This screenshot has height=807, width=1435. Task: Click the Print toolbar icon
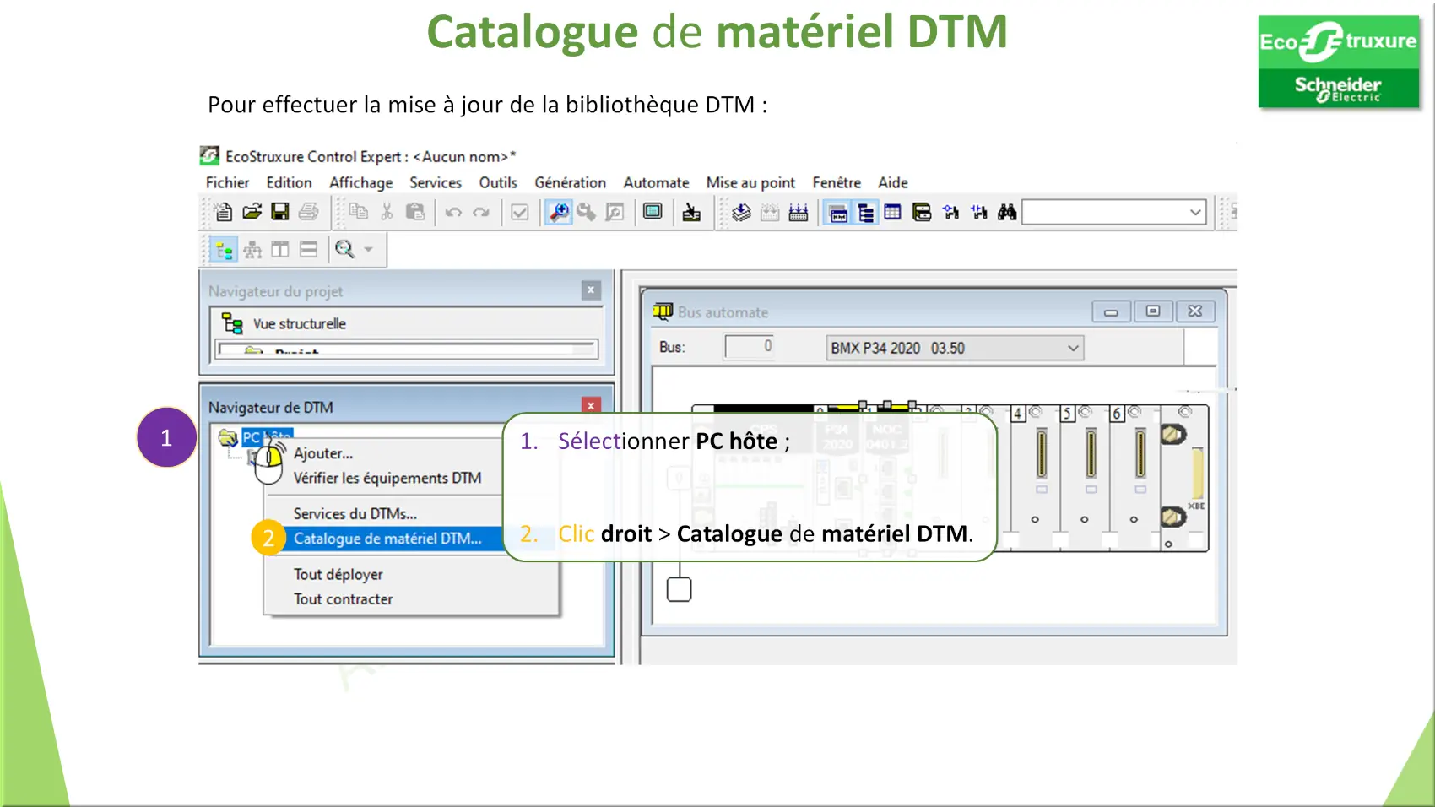point(309,212)
